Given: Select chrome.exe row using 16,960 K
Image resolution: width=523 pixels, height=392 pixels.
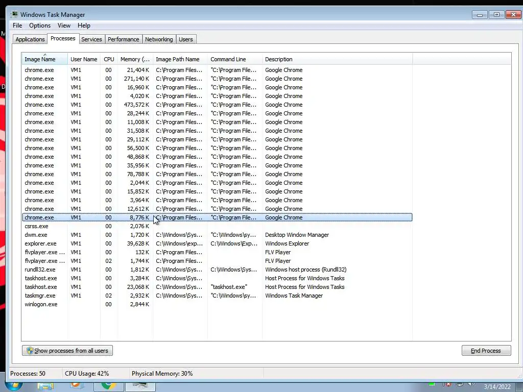Looking at the screenshot, I should point(217,87).
